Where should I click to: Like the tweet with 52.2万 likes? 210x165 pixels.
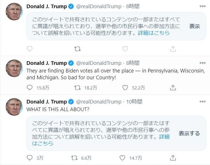pos(125,88)
